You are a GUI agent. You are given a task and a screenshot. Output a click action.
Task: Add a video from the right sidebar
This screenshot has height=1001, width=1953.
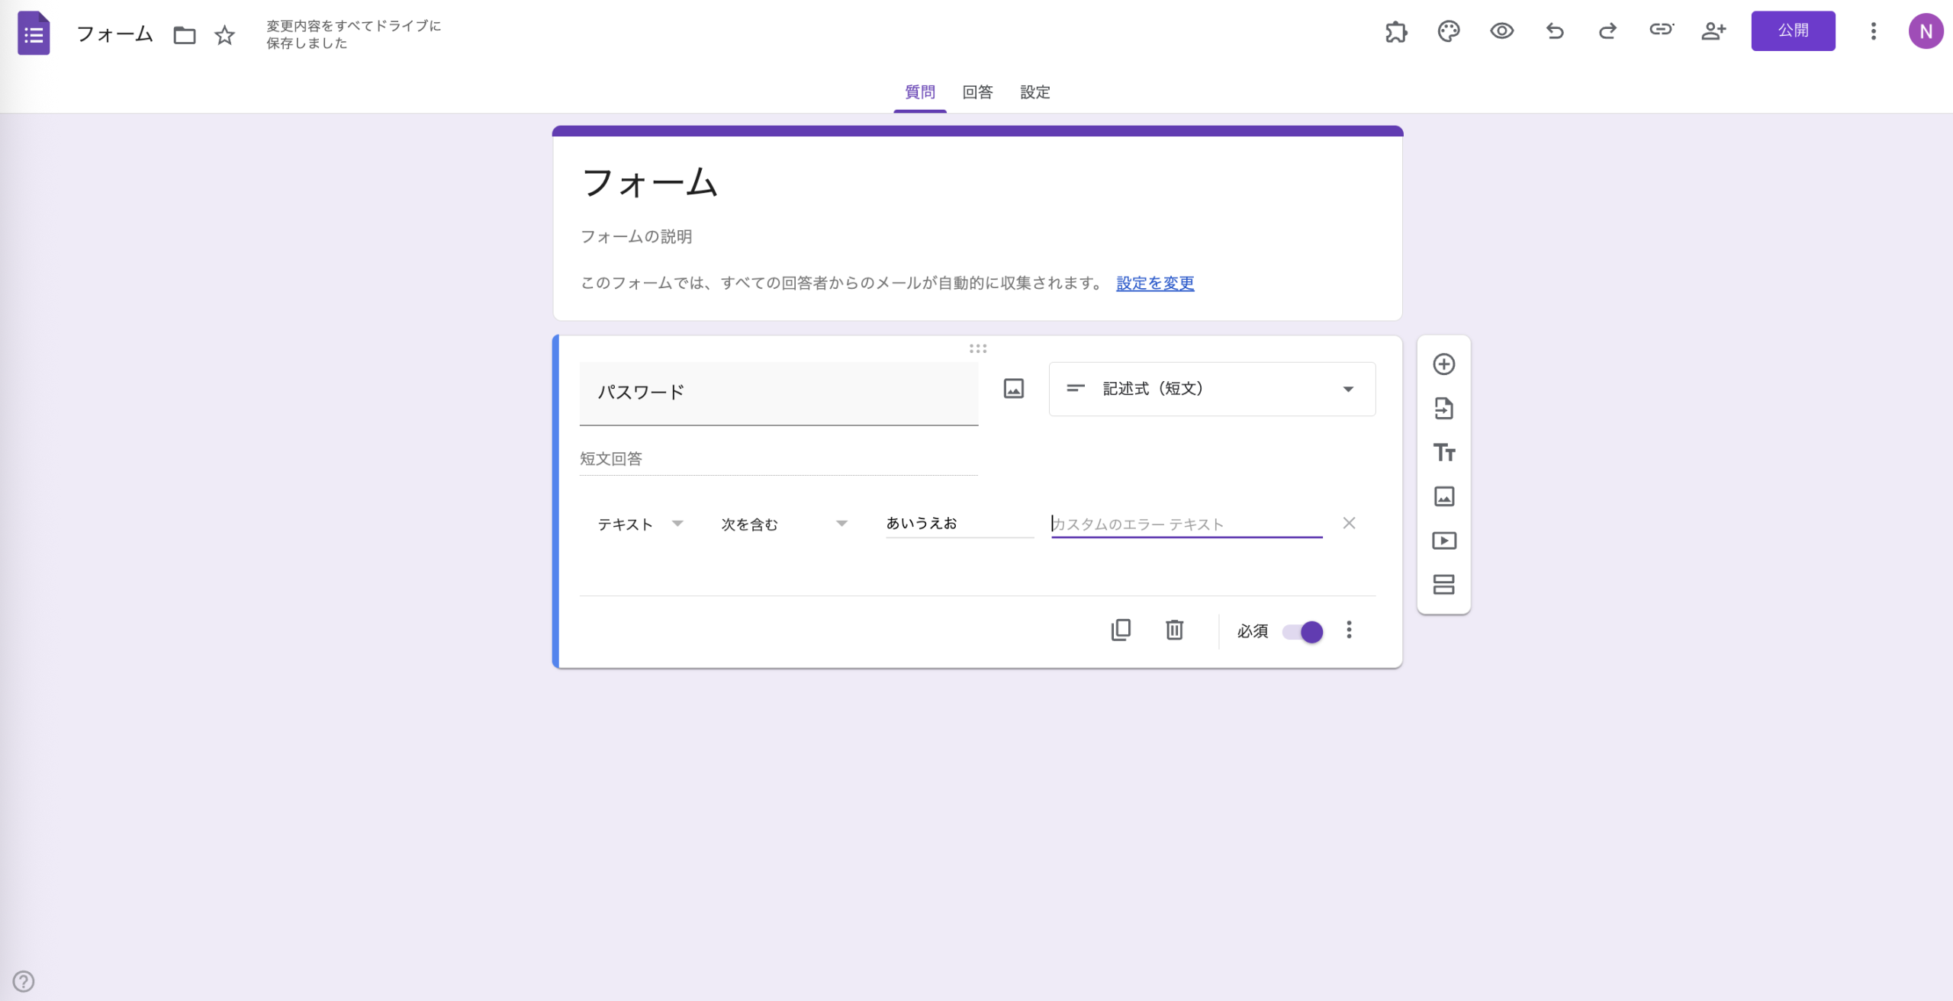(1444, 541)
